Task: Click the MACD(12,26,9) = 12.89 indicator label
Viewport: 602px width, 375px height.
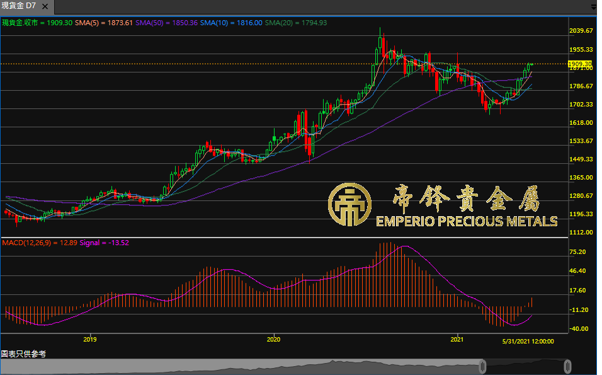Action: click(x=40, y=243)
